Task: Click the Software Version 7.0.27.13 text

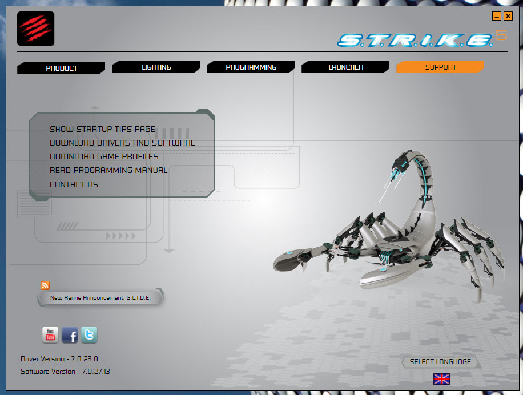Action: [65, 372]
